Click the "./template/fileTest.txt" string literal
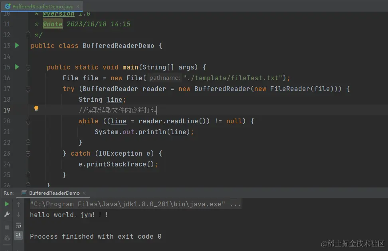 [233, 78]
